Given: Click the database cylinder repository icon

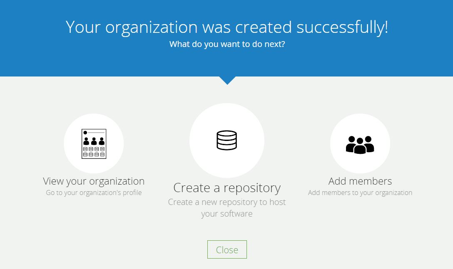Looking at the screenshot, I should tap(227, 140).
